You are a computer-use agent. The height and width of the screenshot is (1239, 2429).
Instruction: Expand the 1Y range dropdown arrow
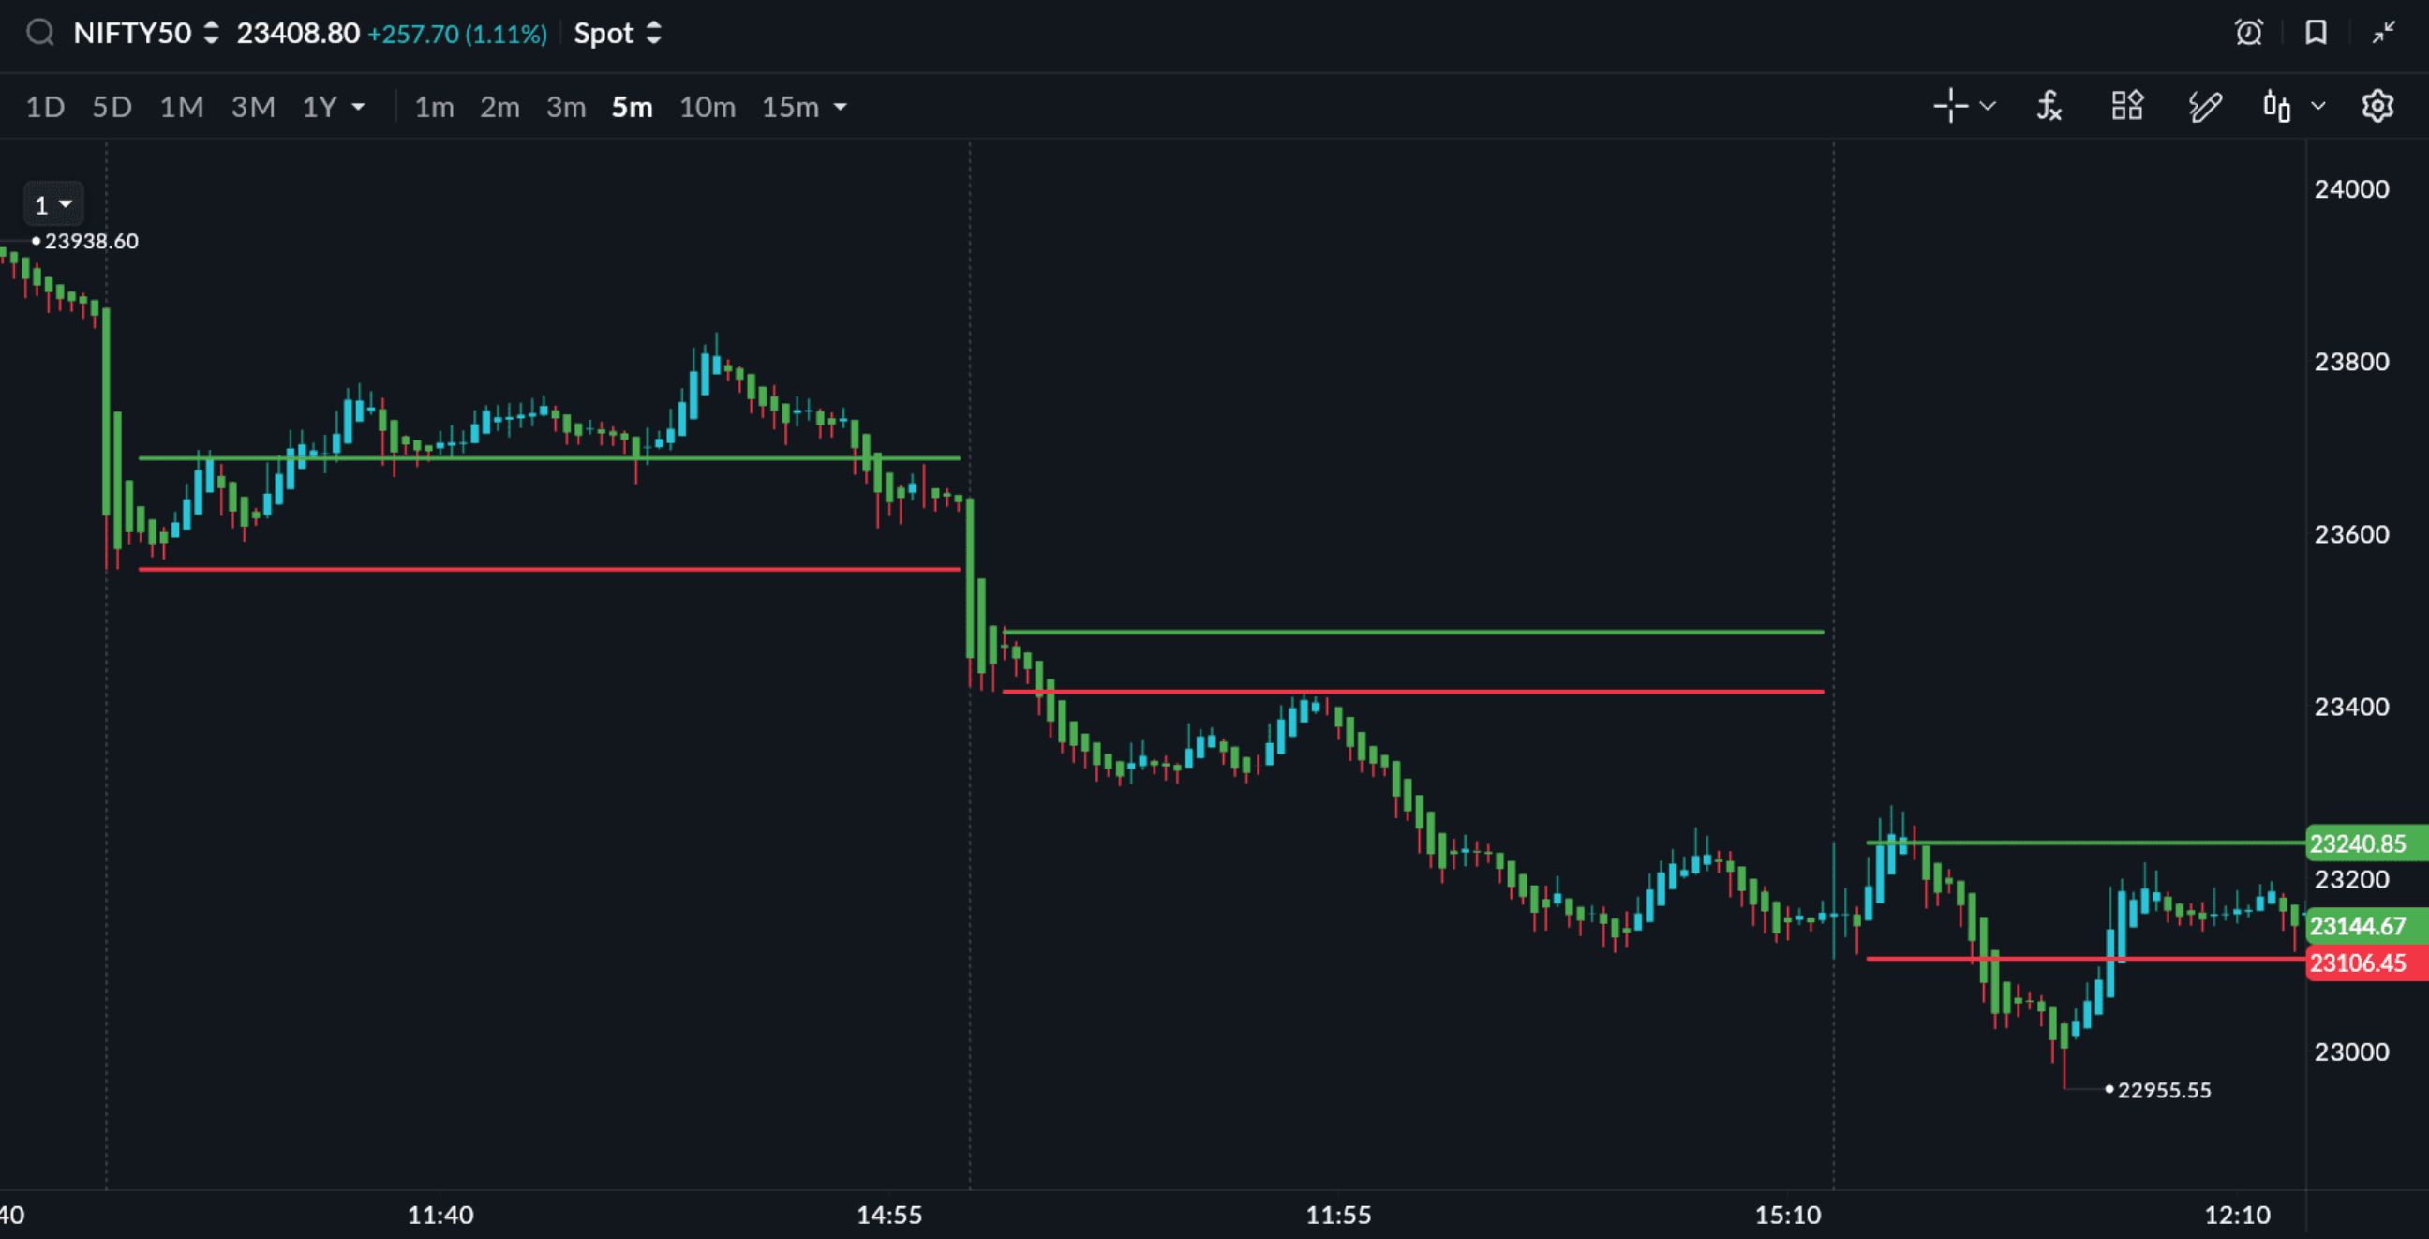pyautogui.click(x=358, y=108)
